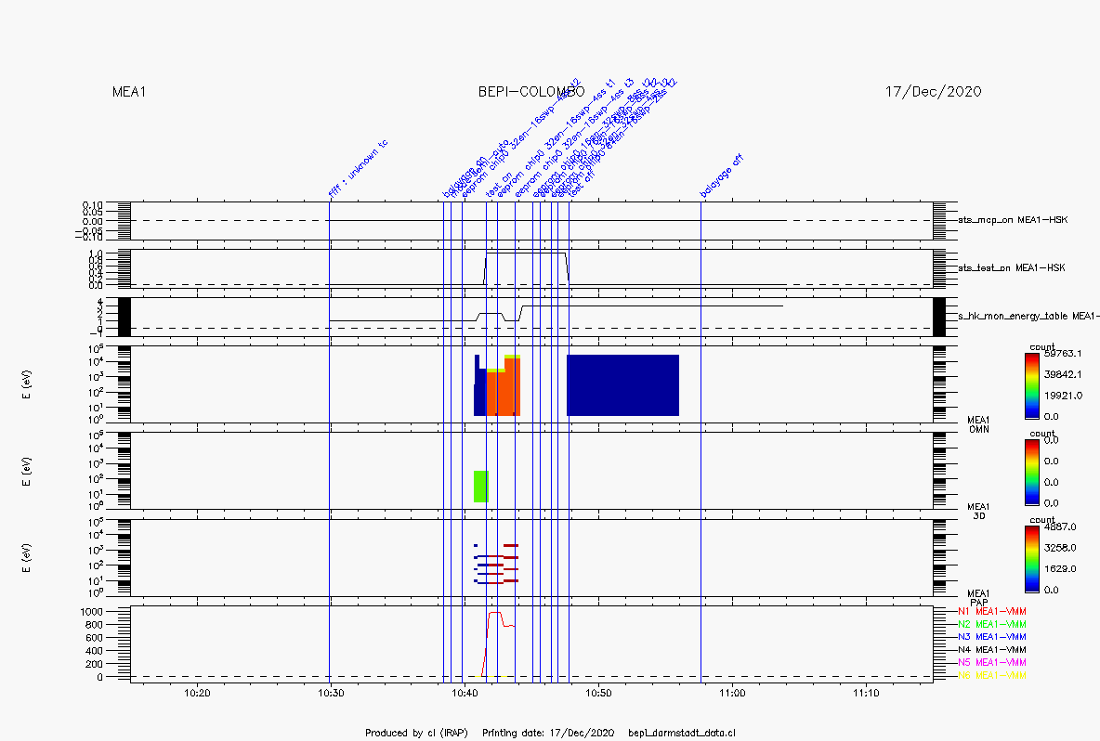The height and width of the screenshot is (741, 1100).
Task: Select the PAP panel count color bar
Action: click(1031, 559)
